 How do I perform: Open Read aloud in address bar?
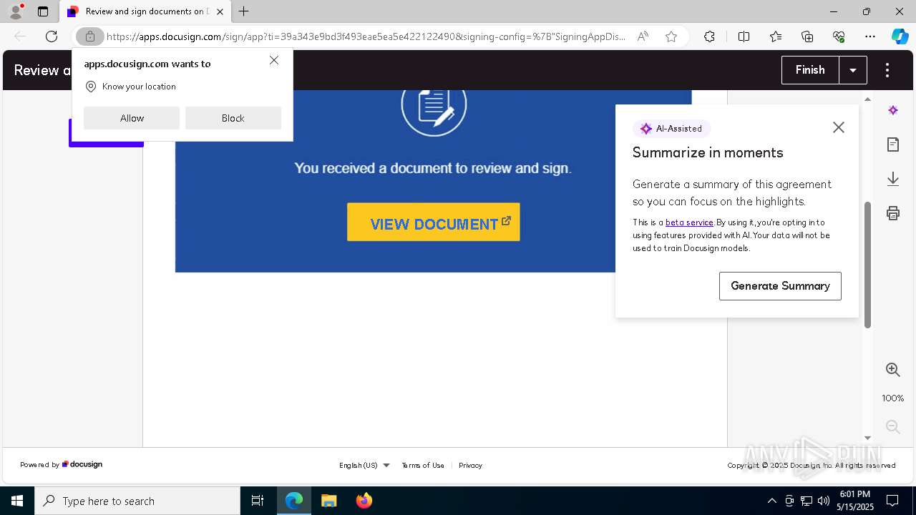[643, 36]
